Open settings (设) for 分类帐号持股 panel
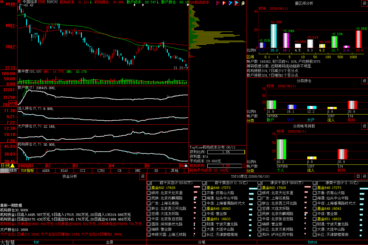 [x=364, y=126]
